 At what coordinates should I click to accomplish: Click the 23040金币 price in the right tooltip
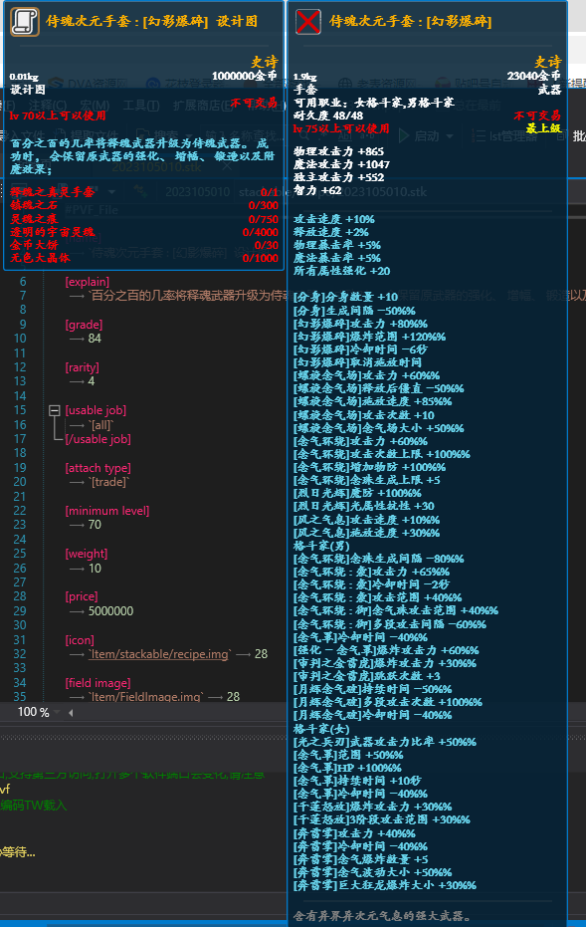click(533, 76)
